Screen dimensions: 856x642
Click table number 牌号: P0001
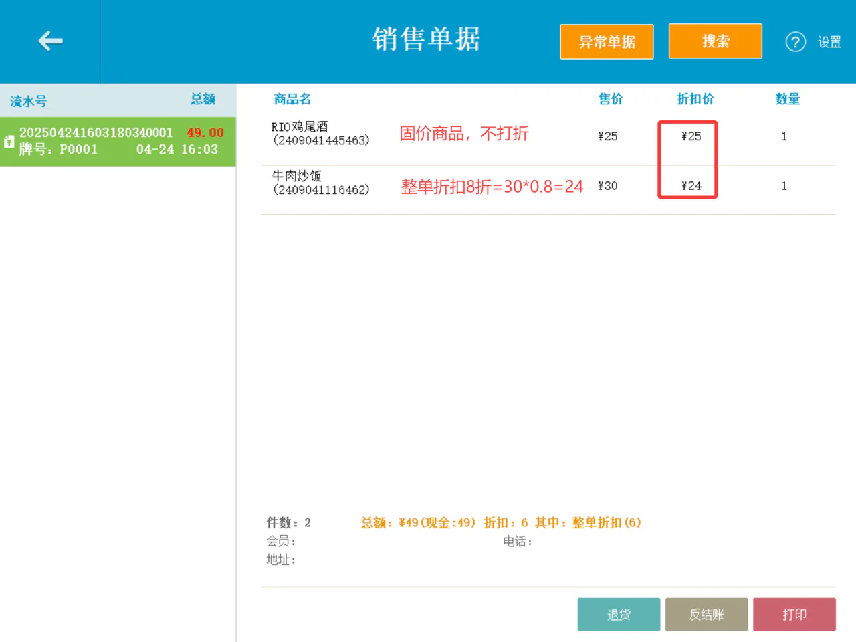58,149
